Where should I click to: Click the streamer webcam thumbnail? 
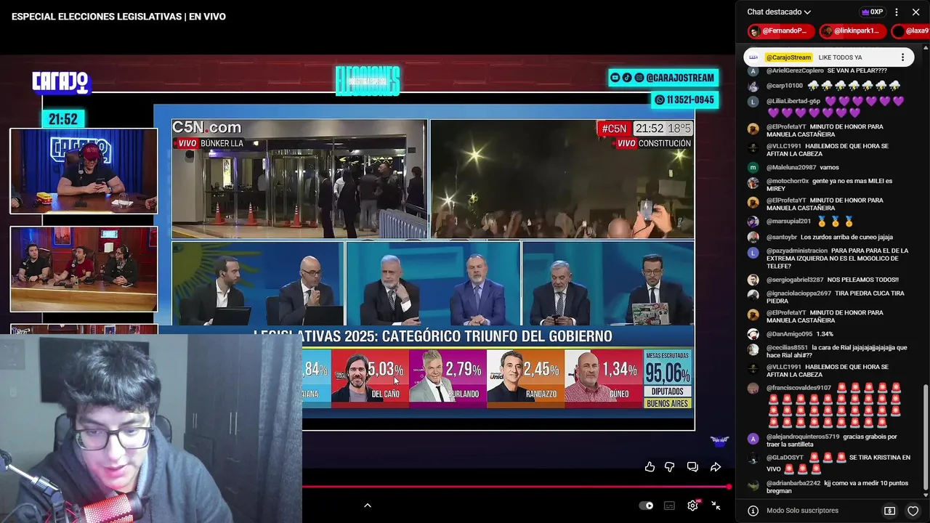[151, 429]
